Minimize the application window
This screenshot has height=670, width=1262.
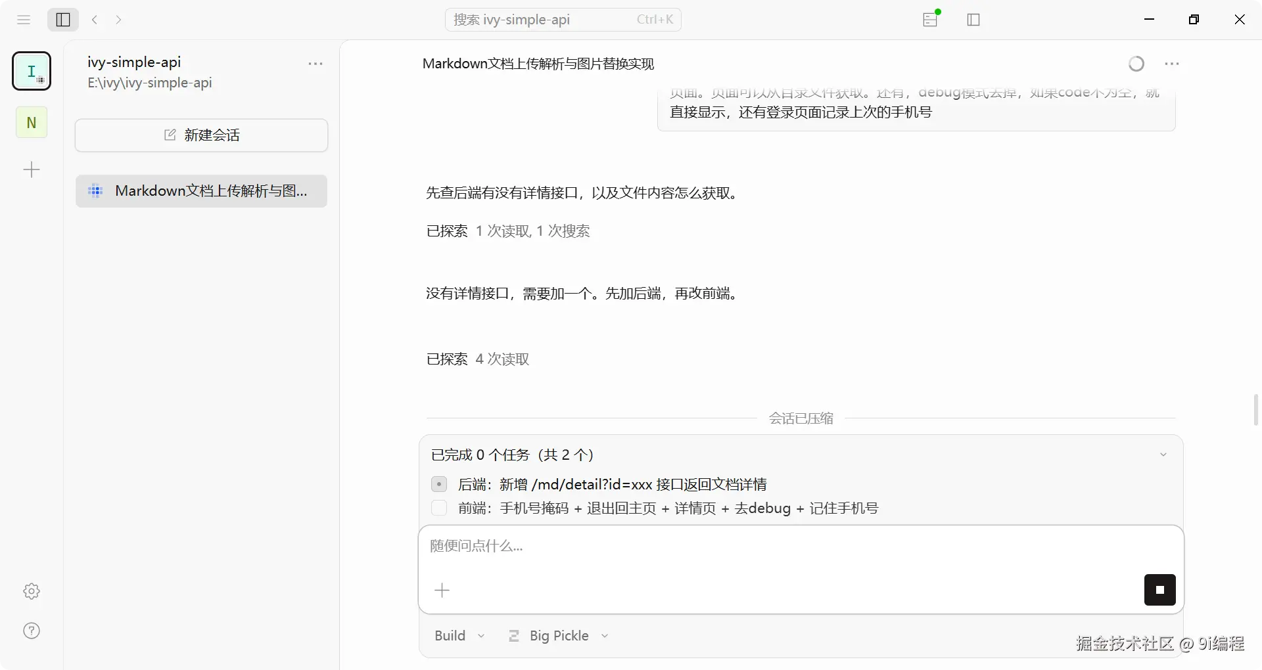(1150, 20)
